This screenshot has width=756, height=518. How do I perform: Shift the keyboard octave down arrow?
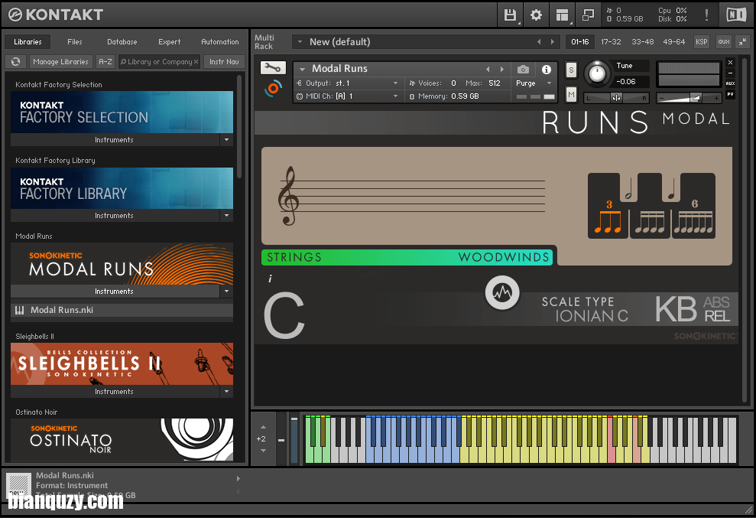pos(263,451)
